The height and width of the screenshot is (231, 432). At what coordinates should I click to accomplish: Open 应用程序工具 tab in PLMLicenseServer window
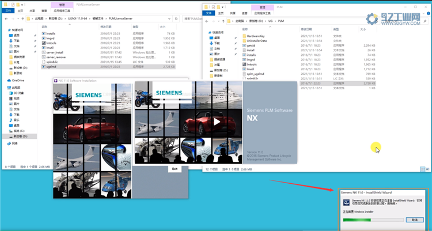(x=62, y=11)
